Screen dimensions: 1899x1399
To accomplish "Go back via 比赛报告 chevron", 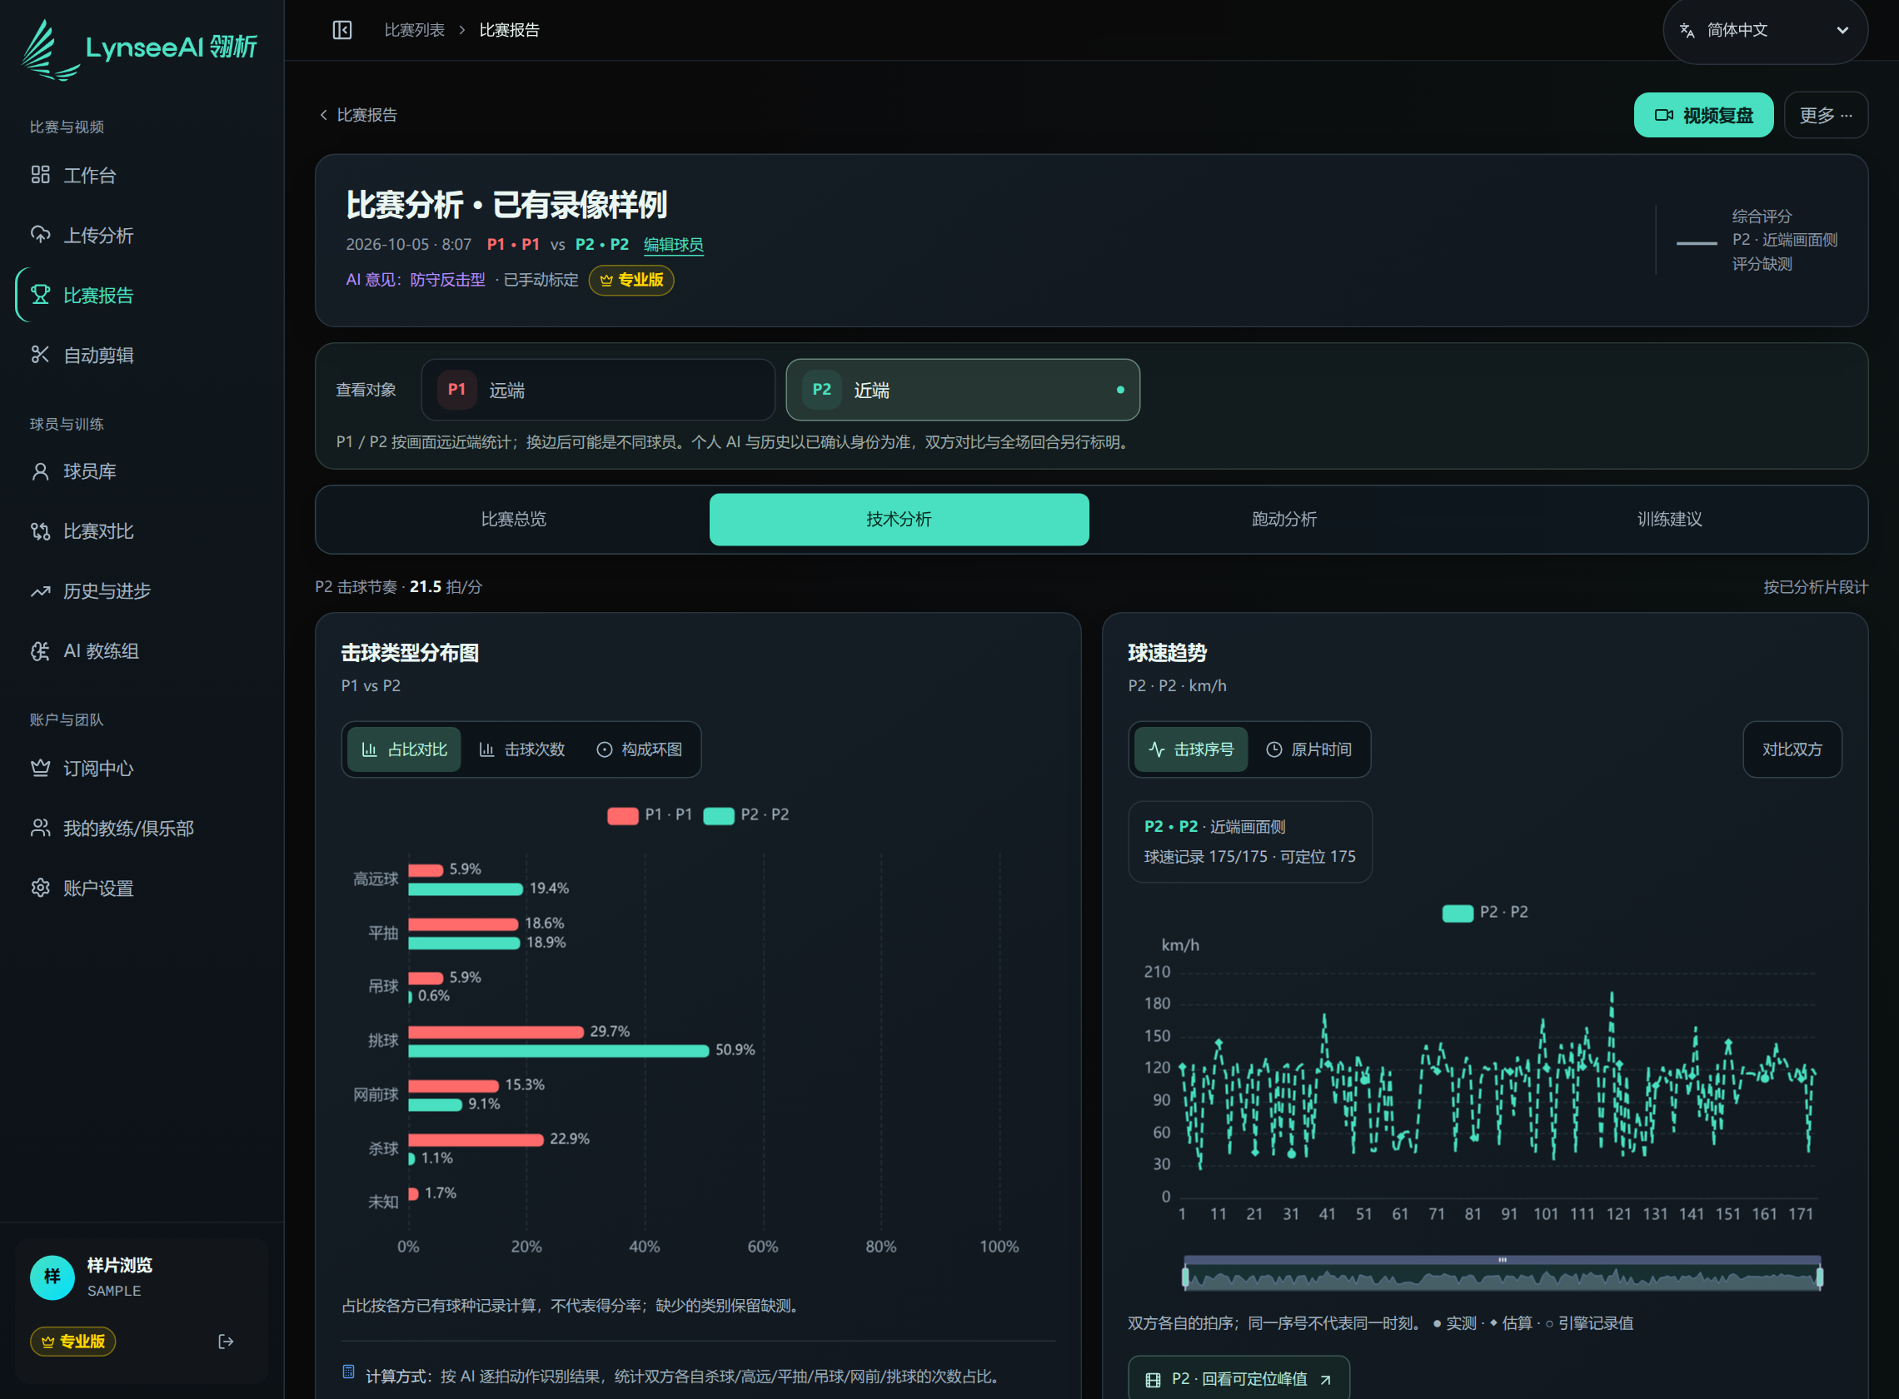I will tap(357, 115).
